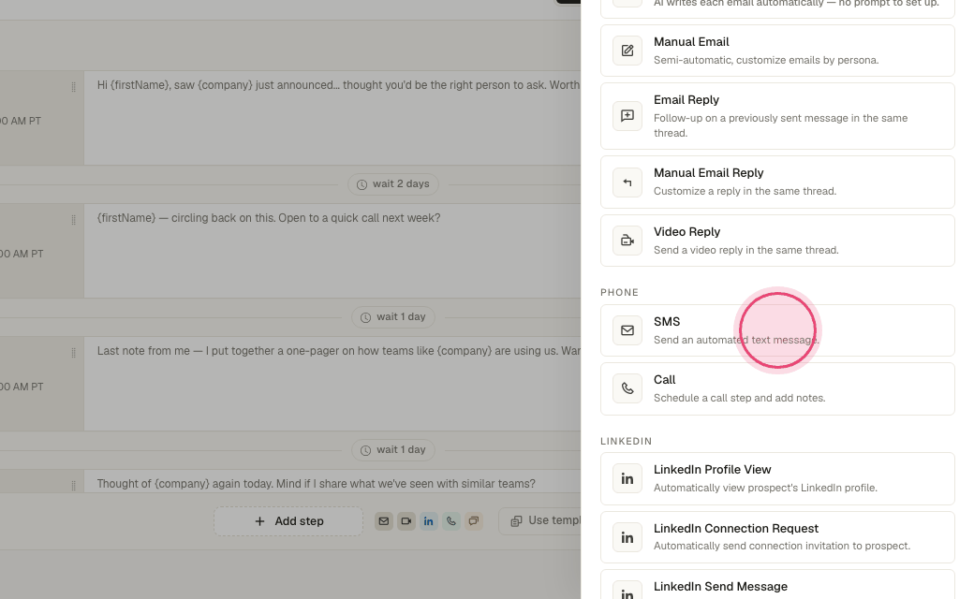
Task: Click the drag handle on Thought of {company} step
Action: (73, 486)
